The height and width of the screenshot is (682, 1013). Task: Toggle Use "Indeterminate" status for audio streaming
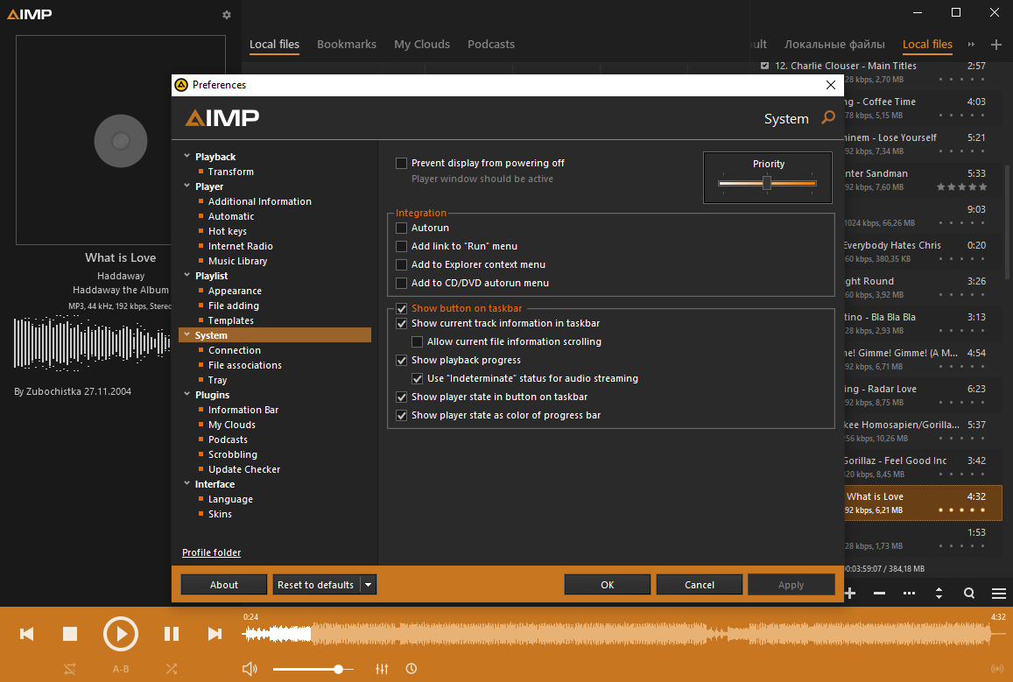point(418,378)
